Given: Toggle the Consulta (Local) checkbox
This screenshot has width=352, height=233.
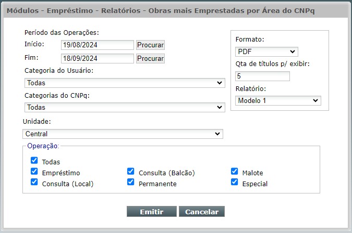Looking at the screenshot, I should coord(34,182).
